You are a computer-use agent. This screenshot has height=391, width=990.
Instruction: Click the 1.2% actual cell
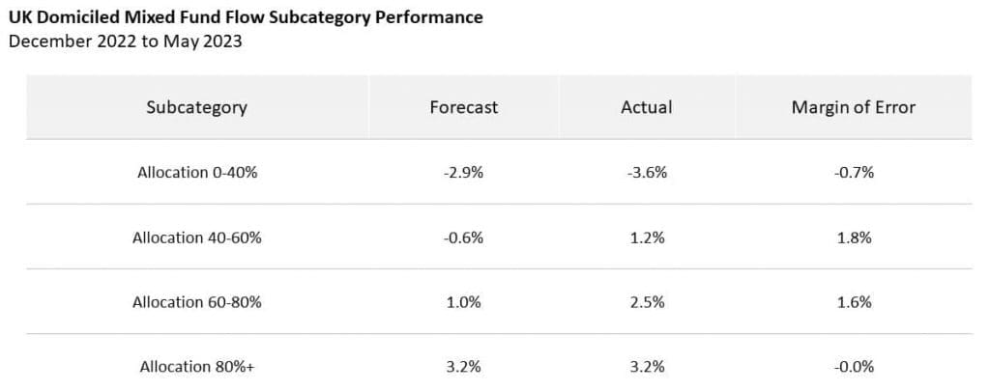tap(646, 237)
